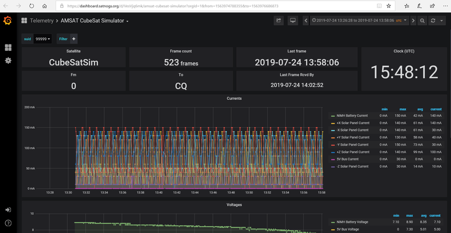Click the Share dashboard icon
The height and width of the screenshot is (233, 451).
pos(278,21)
